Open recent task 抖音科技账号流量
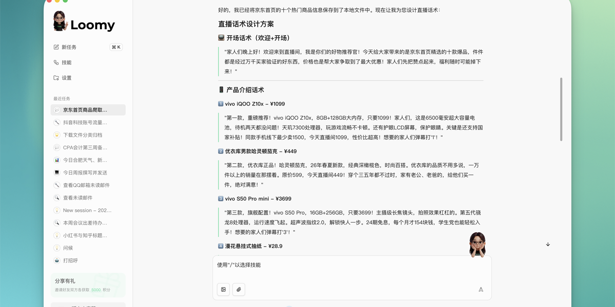The height and width of the screenshot is (307, 615). click(88, 122)
